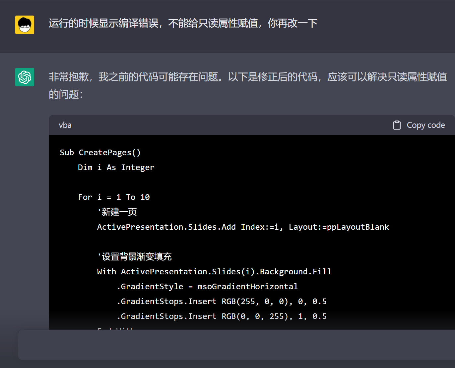Click the vba language label
The image size is (455, 368).
click(x=65, y=125)
